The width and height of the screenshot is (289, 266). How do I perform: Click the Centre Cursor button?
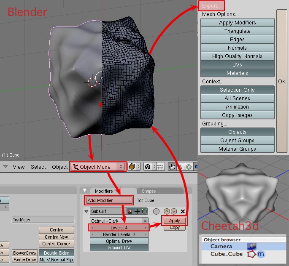pyautogui.click(x=57, y=244)
